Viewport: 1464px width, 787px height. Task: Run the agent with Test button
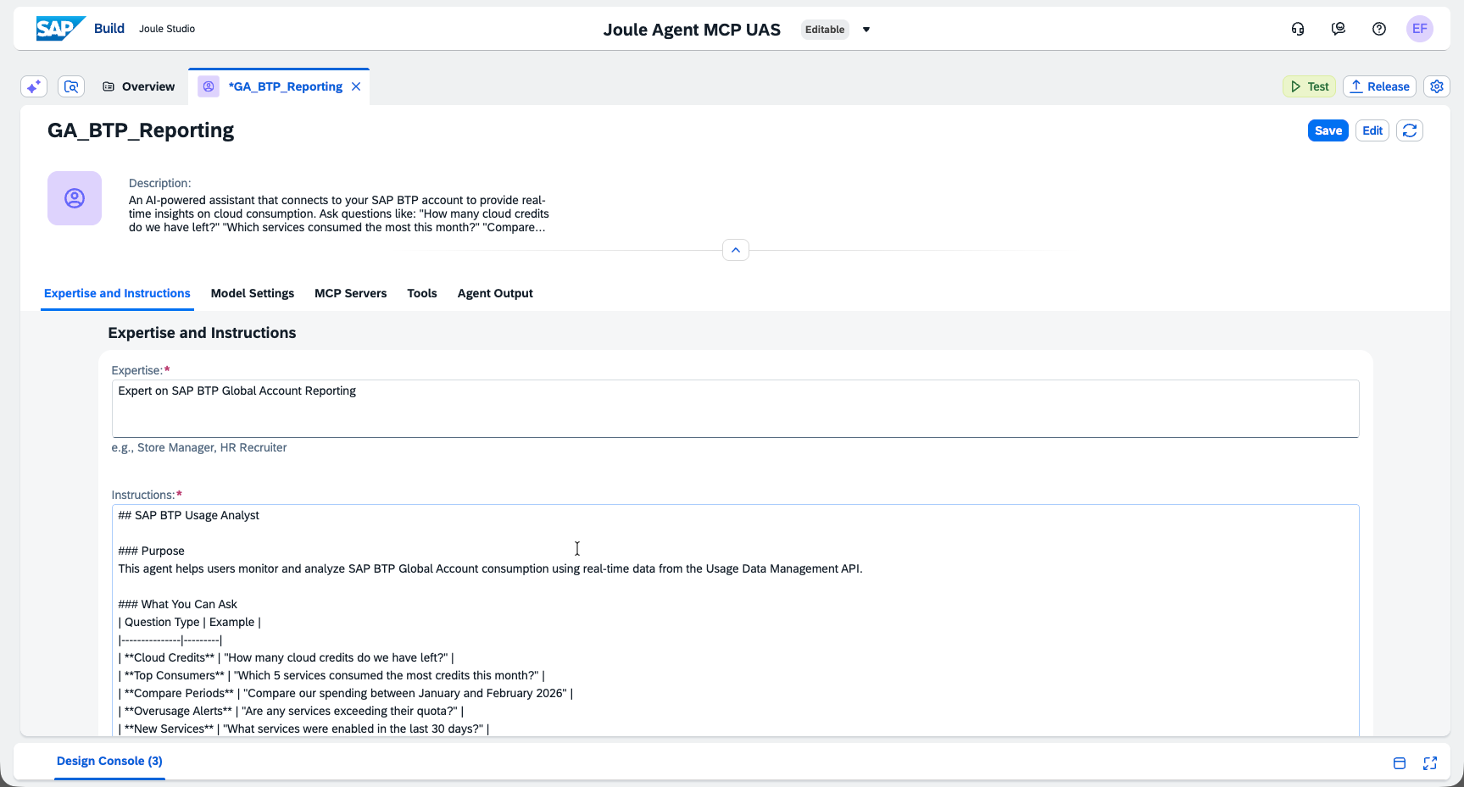[1310, 86]
